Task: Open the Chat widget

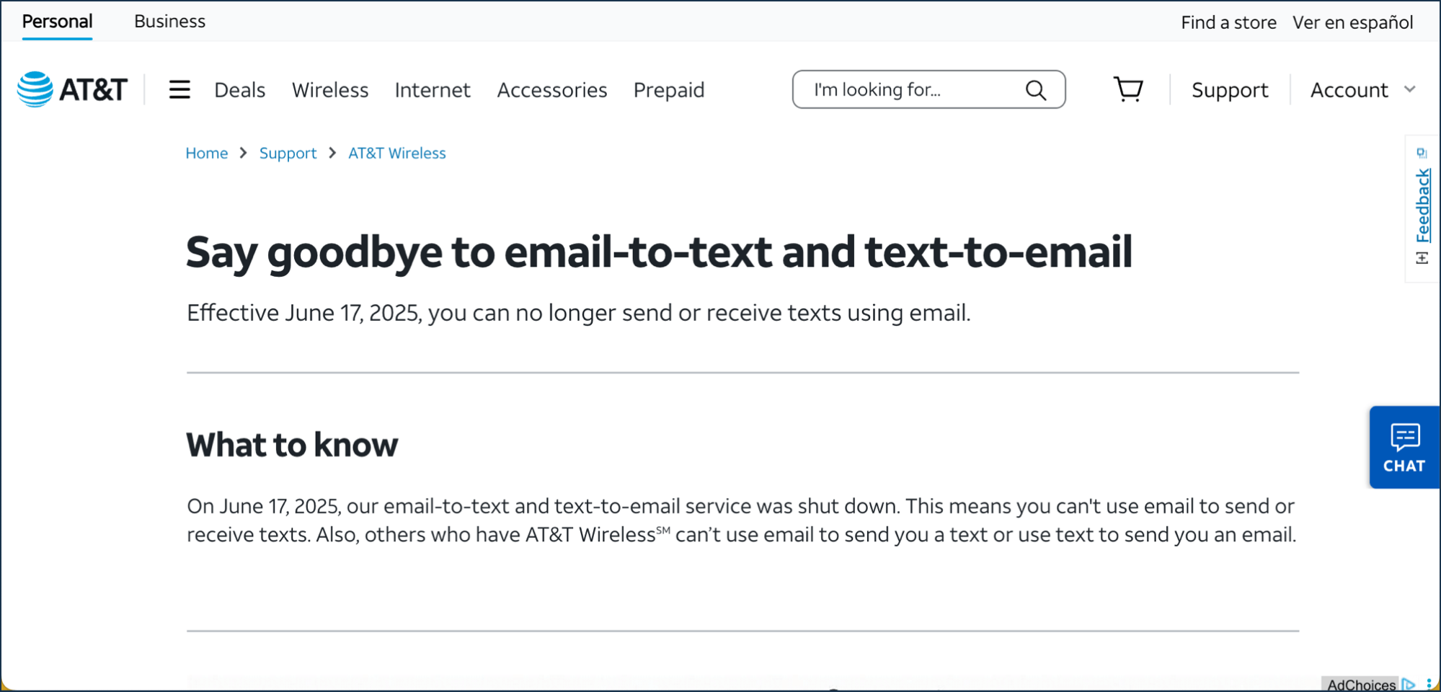Action: point(1404,448)
